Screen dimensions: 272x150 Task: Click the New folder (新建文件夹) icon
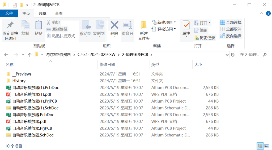click(x=144, y=25)
